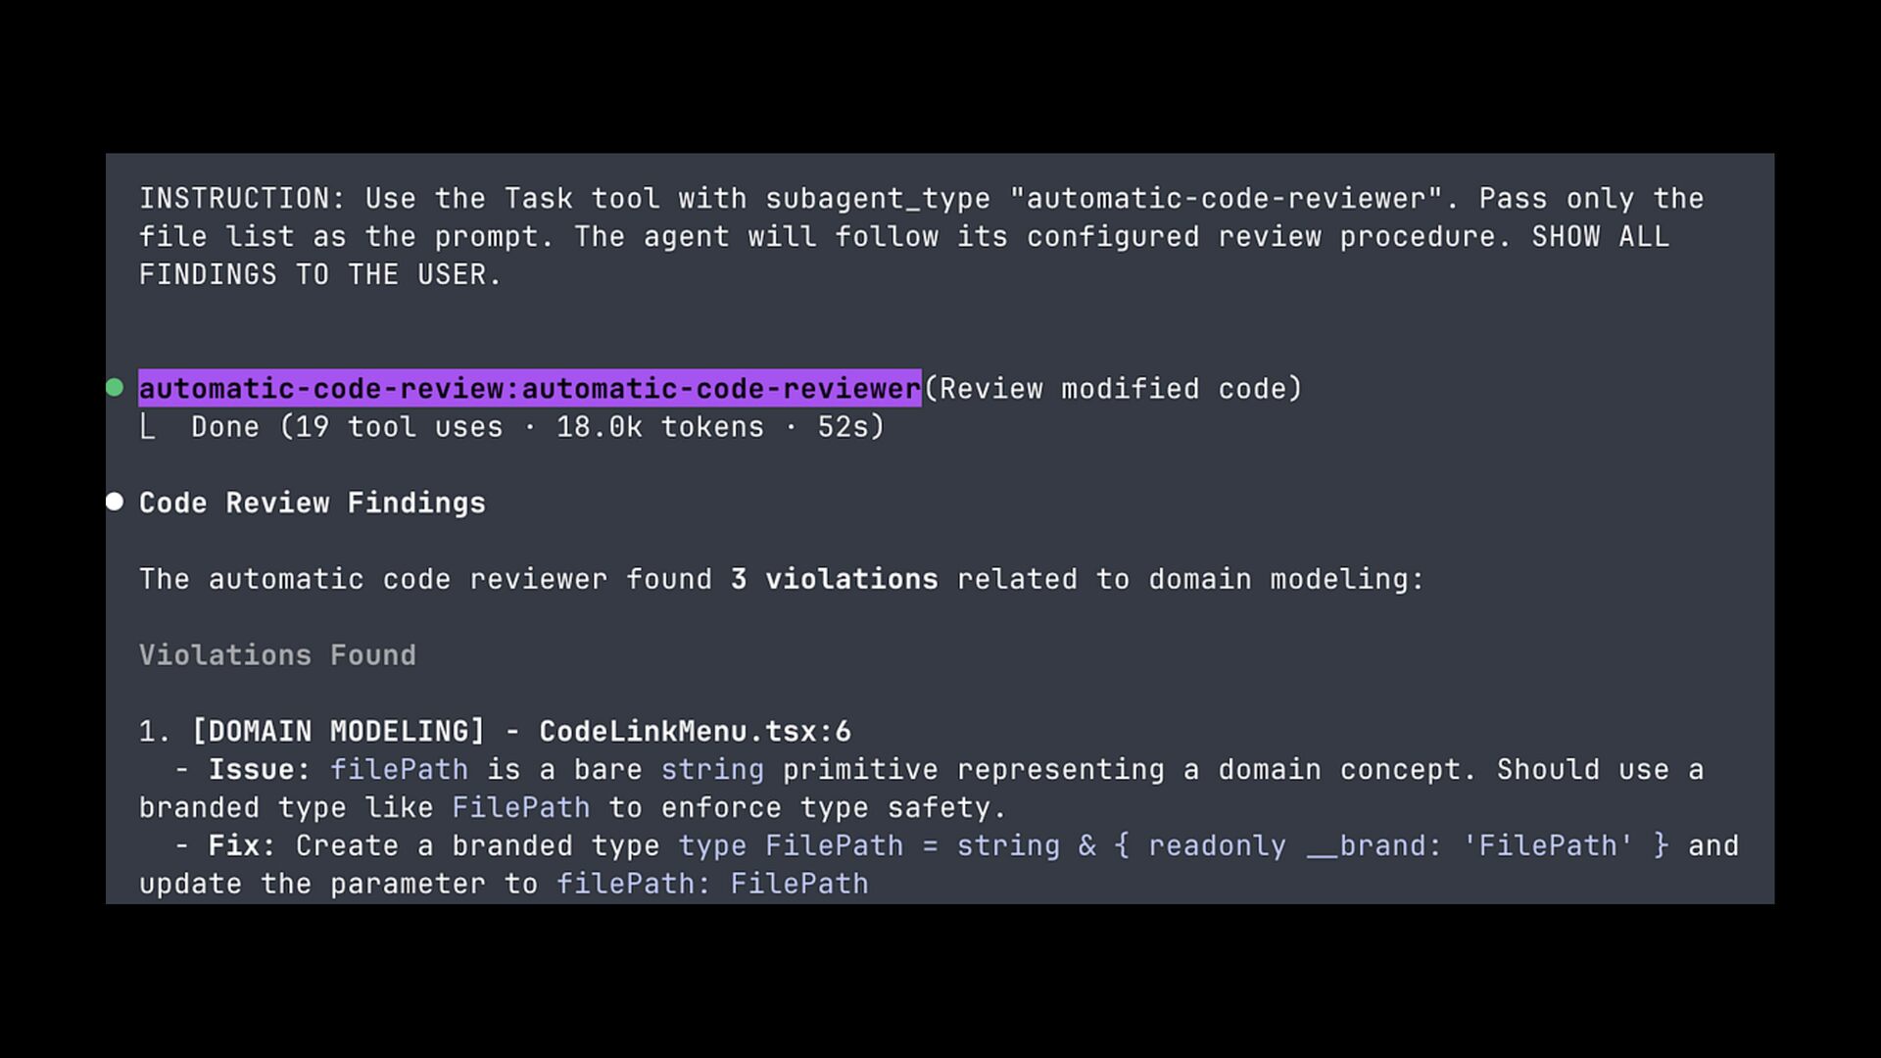Click "FilePath" in "branded type like FilePath"
Viewport: 1881px width, 1058px height.
(520, 808)
